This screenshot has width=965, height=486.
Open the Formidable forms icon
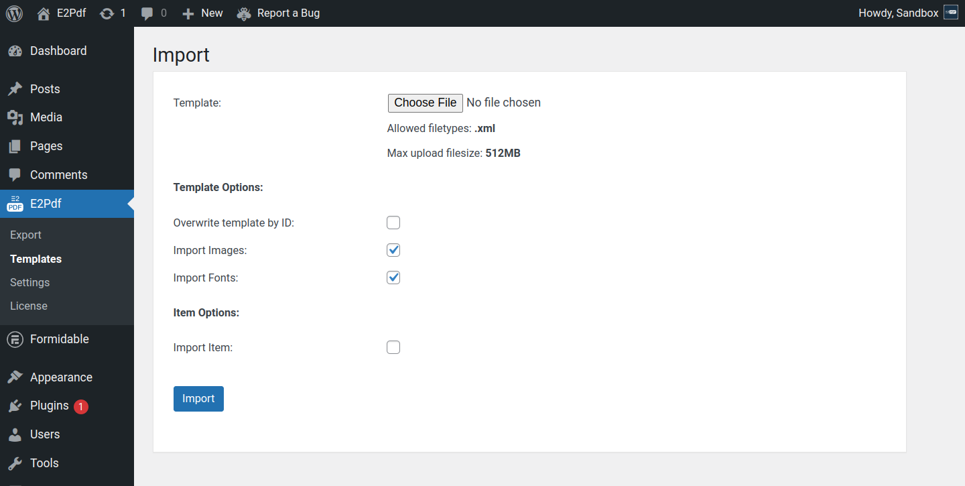[x=15, y=339]
